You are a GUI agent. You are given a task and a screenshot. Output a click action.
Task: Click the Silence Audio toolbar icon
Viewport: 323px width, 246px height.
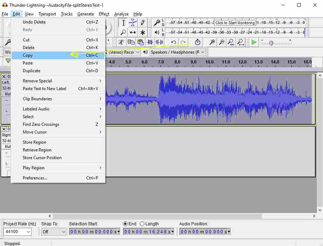(x=159, y=42)
